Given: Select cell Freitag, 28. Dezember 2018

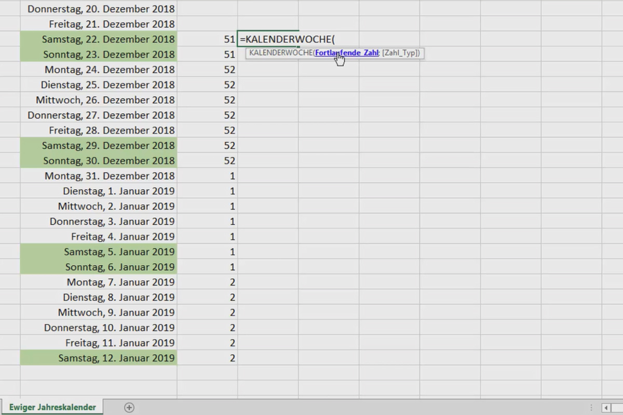Looking at the screenshot, I should (x=99, y=130).
